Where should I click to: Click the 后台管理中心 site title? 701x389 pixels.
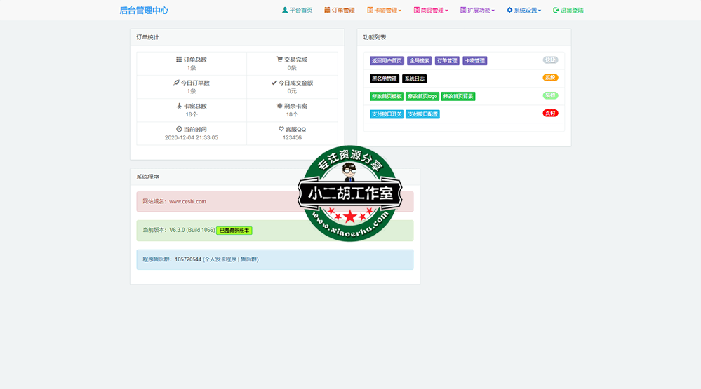(144, 11)
